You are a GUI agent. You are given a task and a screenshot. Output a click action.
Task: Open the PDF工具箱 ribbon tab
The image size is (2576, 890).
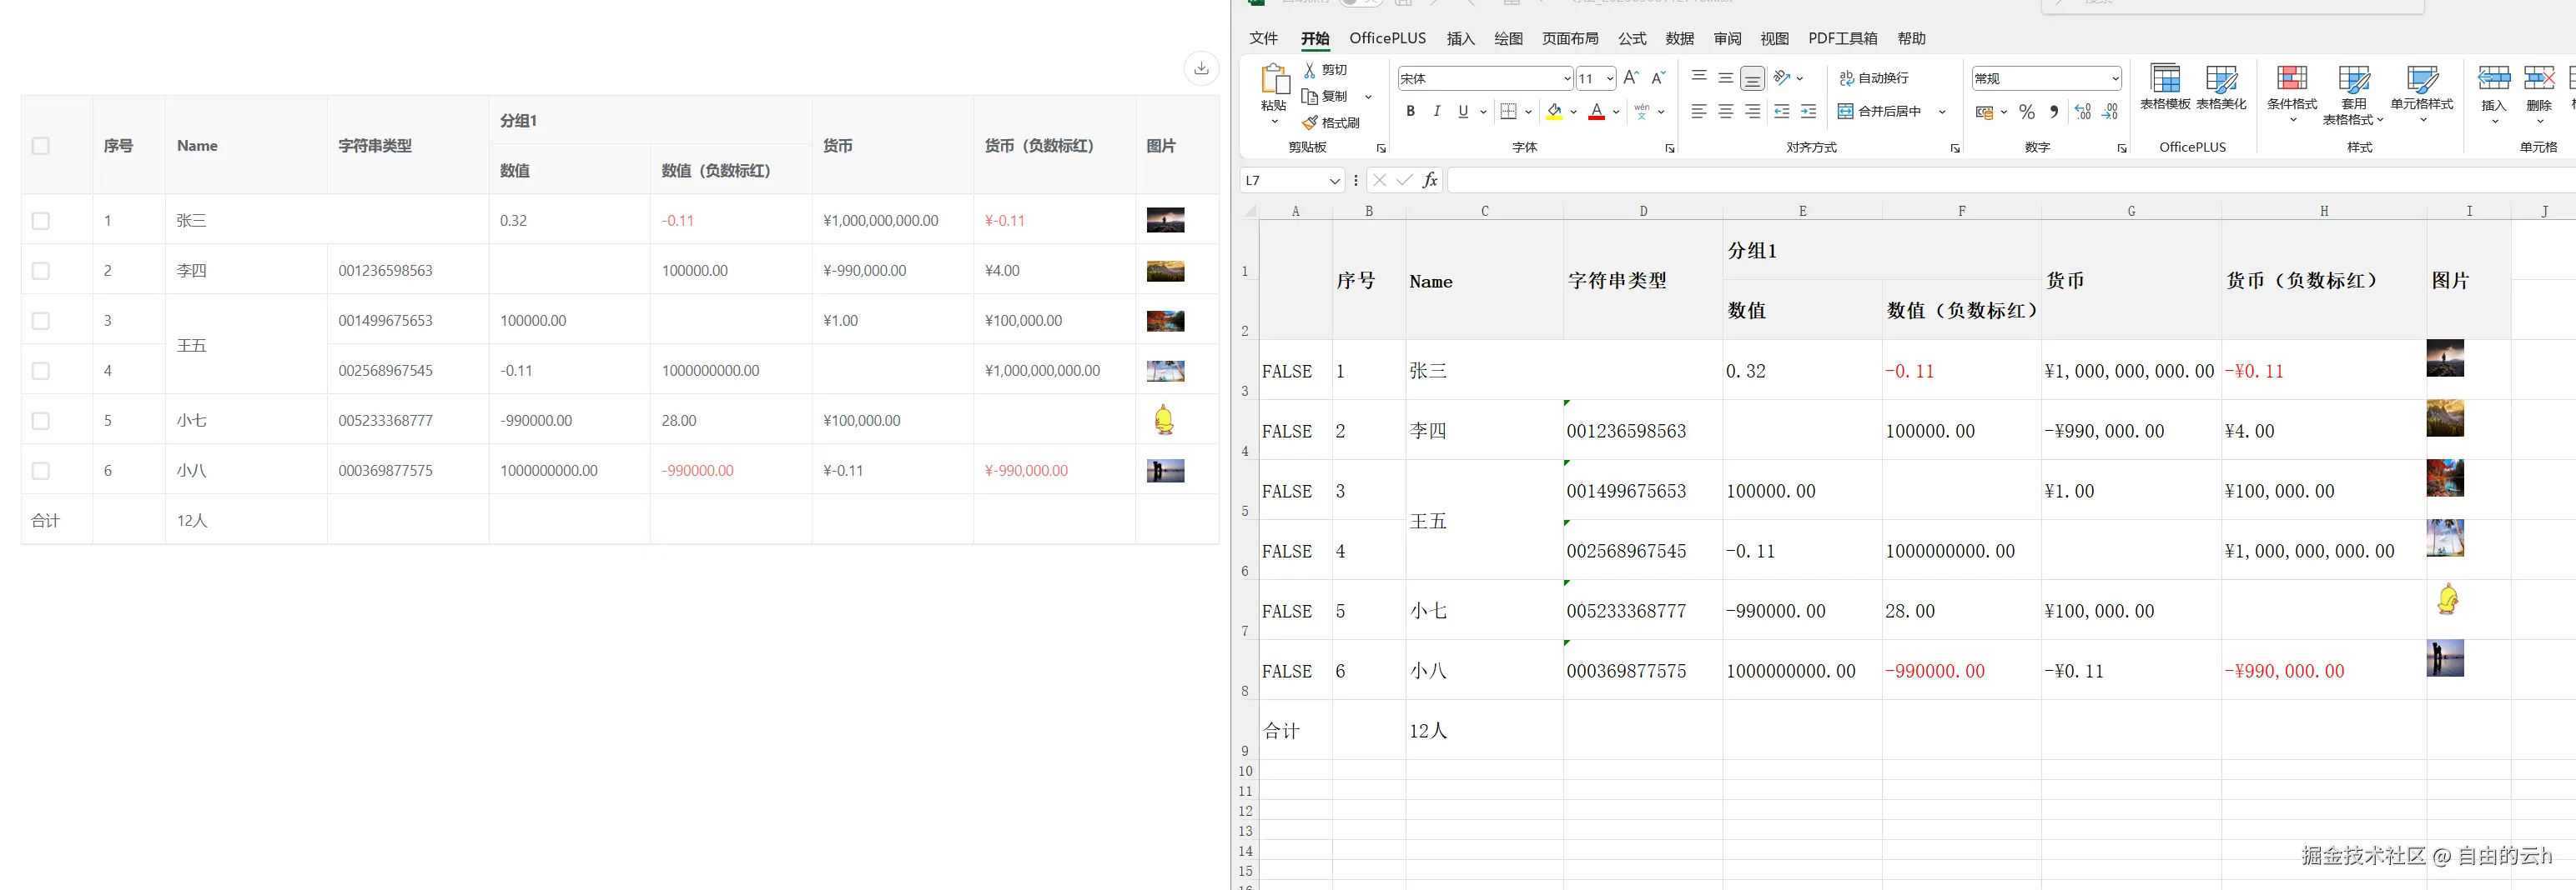coord(1843,38)
